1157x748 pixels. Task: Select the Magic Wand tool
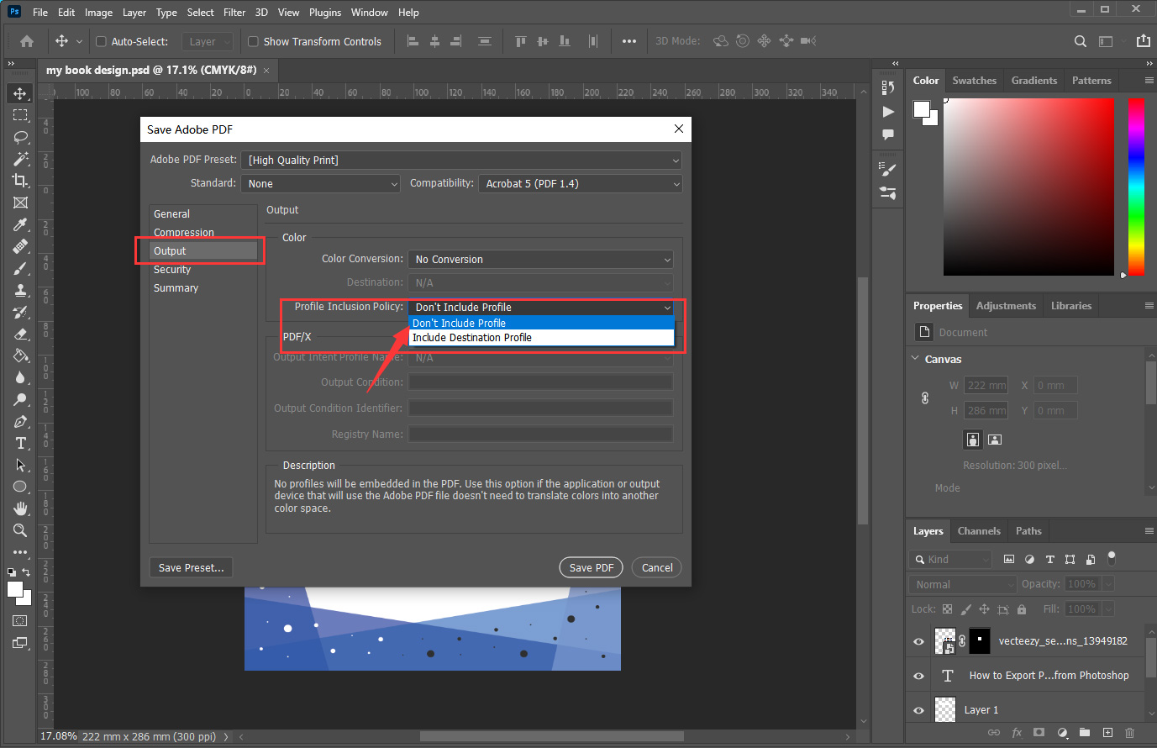click(20, 159)
